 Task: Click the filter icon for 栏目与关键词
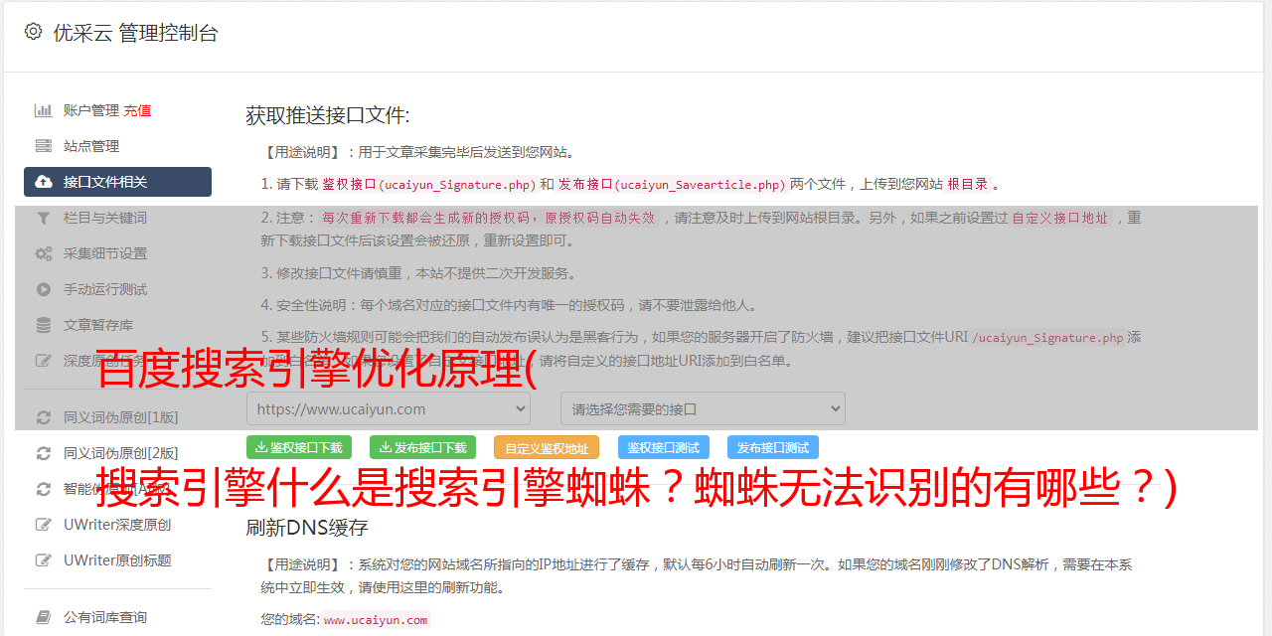[44, 218]
